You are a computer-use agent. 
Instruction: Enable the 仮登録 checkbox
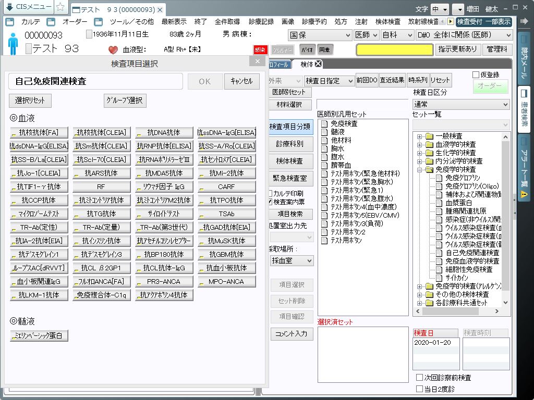tap(476, 75)
